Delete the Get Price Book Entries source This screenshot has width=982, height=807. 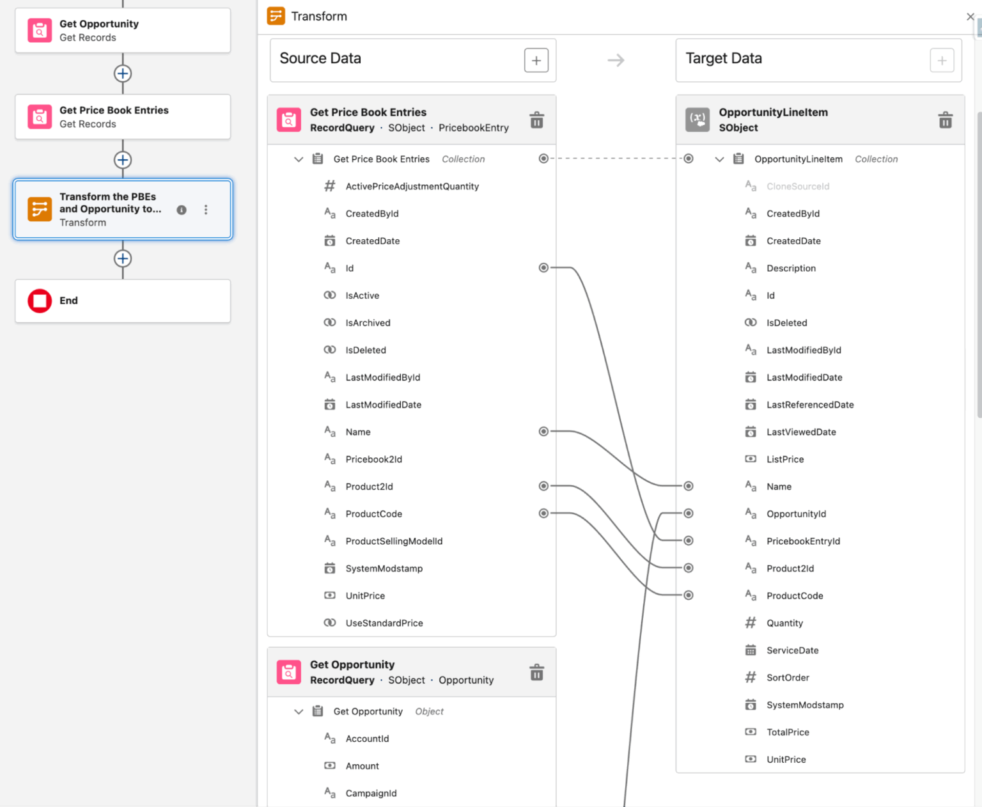536,120
